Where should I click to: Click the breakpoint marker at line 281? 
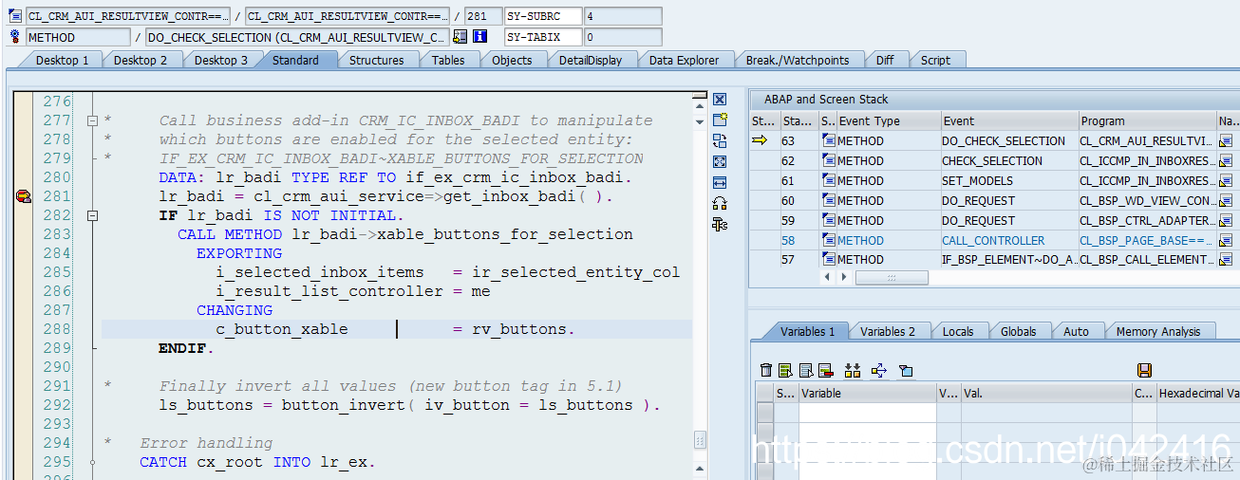23,196
